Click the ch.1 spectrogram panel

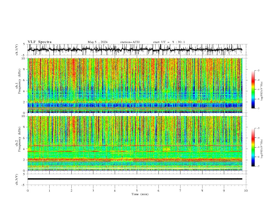click(135, 85)
